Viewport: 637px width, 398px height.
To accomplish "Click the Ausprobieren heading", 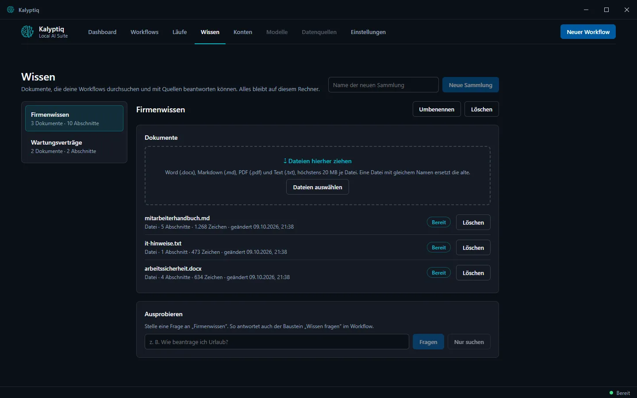I will click(164, 314).
